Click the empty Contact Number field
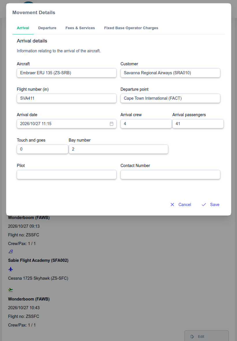The image size is (237, 341). pyautogui.click(x=170, y=175)
